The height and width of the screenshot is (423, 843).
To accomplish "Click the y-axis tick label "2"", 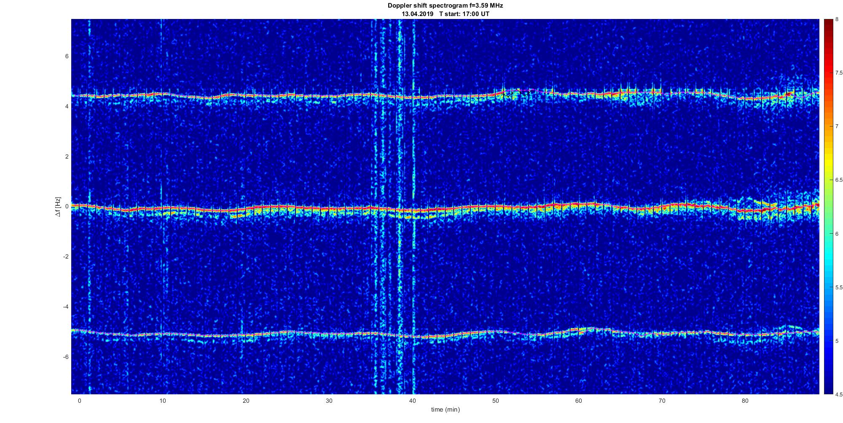I will point(67,156).
